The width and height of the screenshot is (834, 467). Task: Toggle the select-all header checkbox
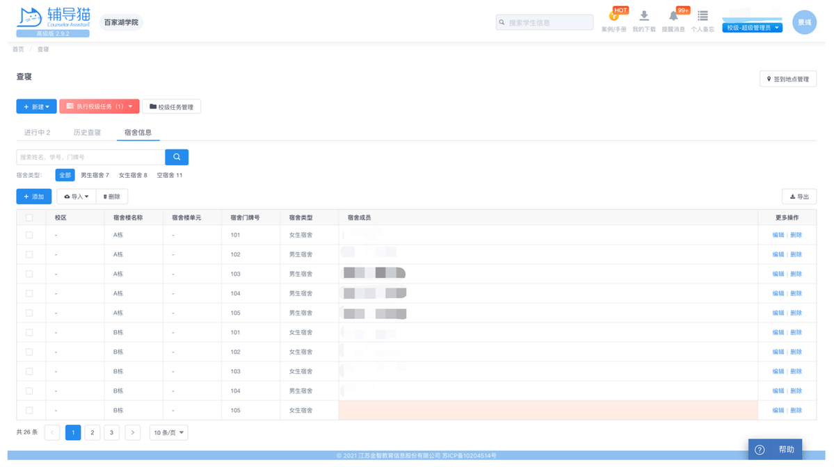pos(29,218)
